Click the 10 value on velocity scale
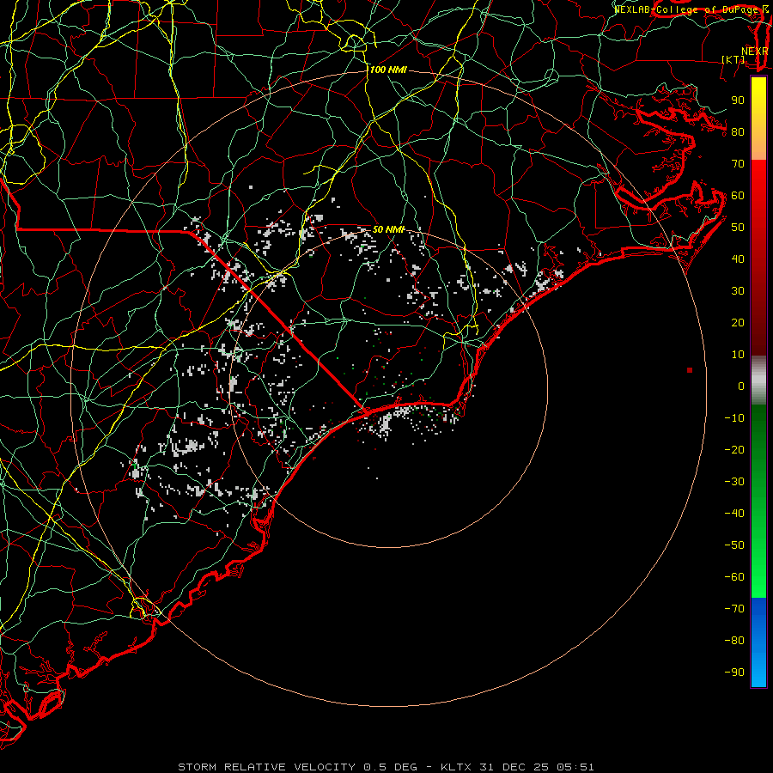 tap(738, 355)
